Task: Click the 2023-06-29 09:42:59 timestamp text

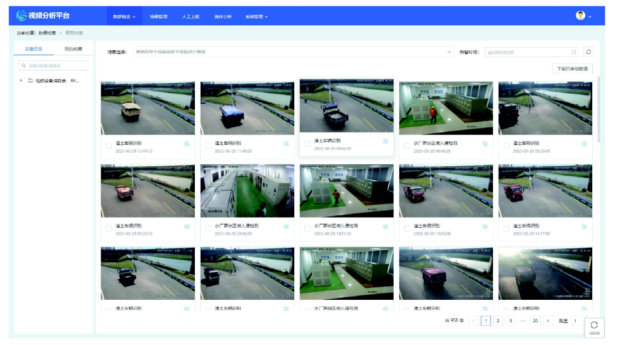Action: [332, 149]
